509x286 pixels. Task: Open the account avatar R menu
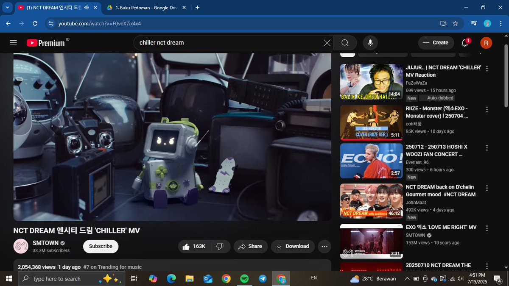486,42
